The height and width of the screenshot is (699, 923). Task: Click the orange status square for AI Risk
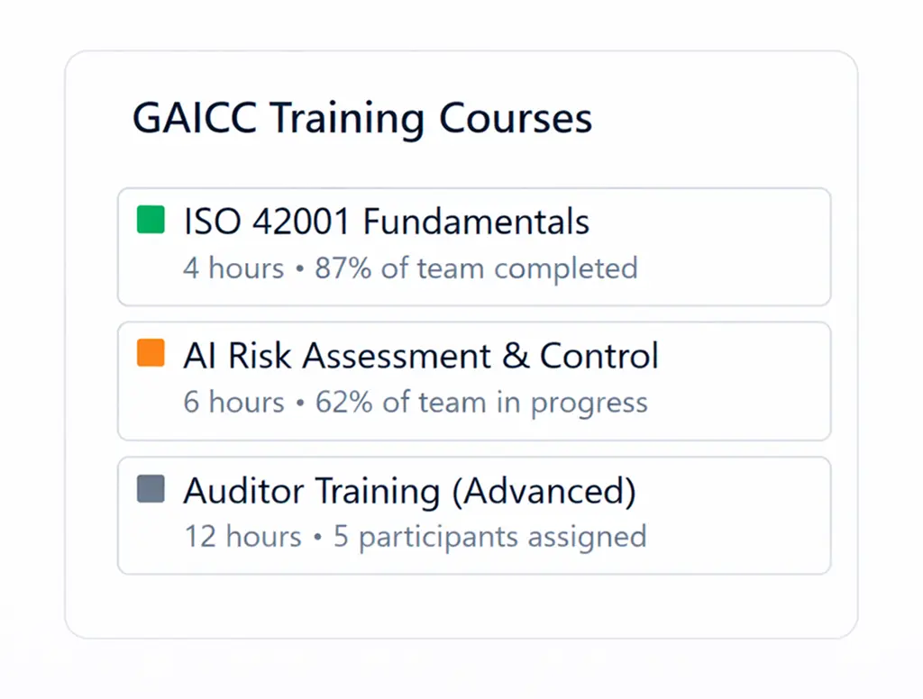coord(151,353)
